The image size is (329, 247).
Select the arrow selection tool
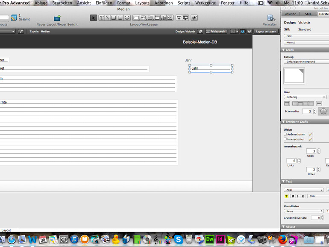coord(94,18)
